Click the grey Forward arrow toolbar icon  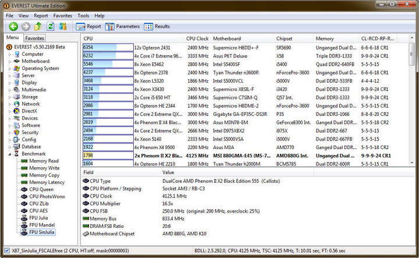point(26,26)
